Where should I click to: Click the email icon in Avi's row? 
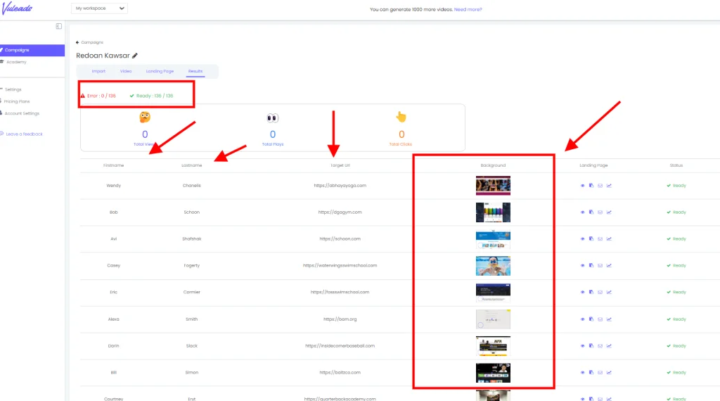click(x=600, y=239)
